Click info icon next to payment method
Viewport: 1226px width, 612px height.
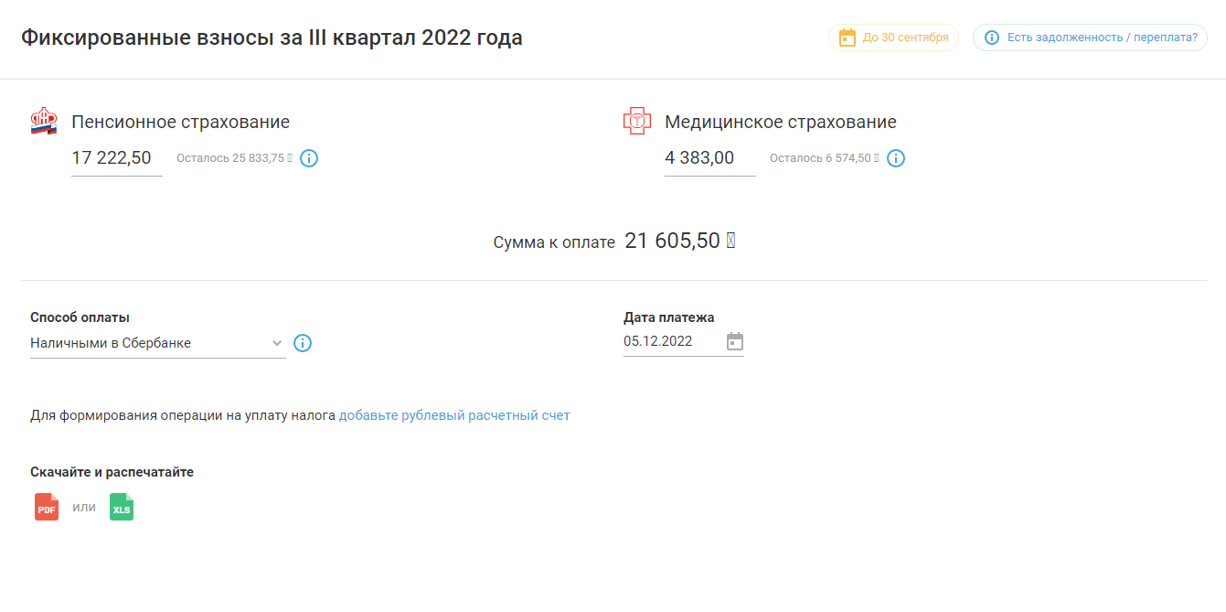pos(303,344)
